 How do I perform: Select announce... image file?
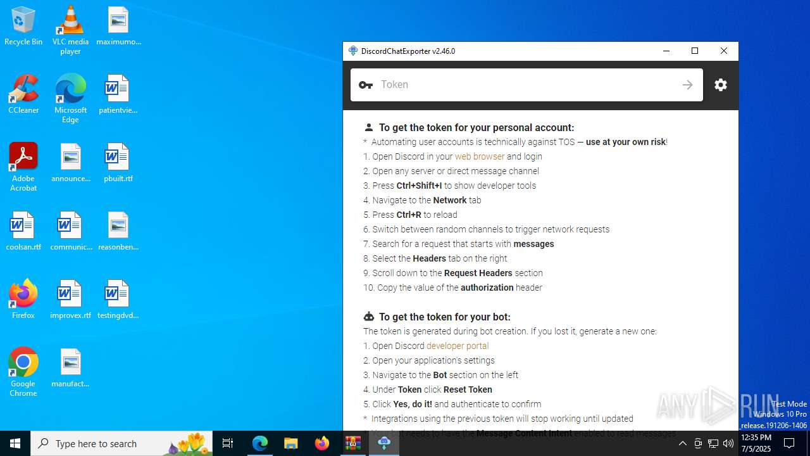click(70, 163)
